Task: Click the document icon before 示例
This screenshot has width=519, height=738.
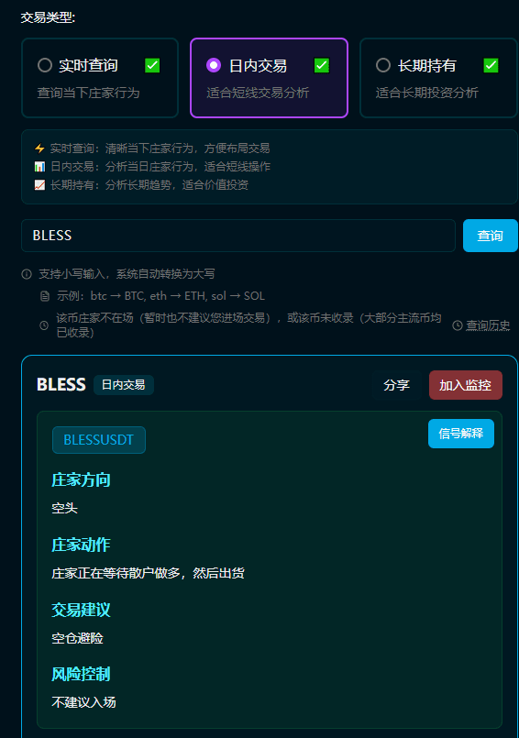Action: pos(45,296)
